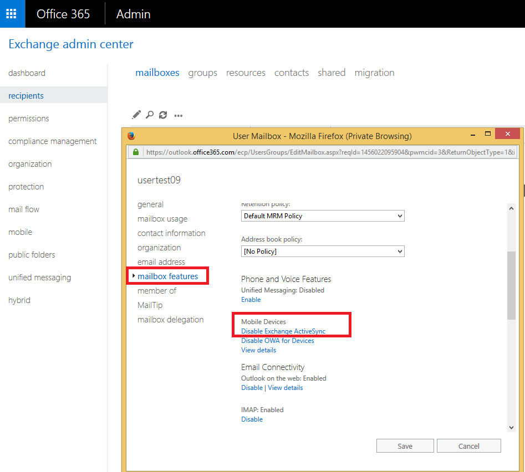Open organization in left navigation

click(30, 164)
